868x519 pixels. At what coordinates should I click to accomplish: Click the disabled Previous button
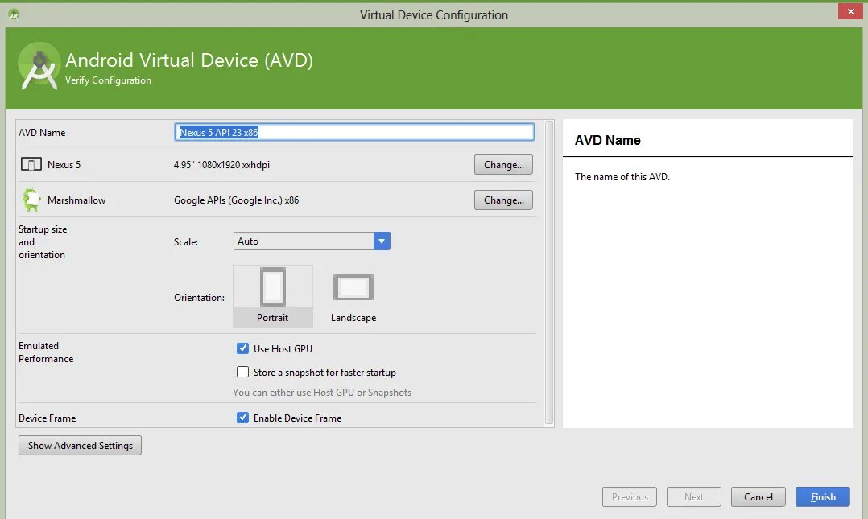click(x=630, y=496)
